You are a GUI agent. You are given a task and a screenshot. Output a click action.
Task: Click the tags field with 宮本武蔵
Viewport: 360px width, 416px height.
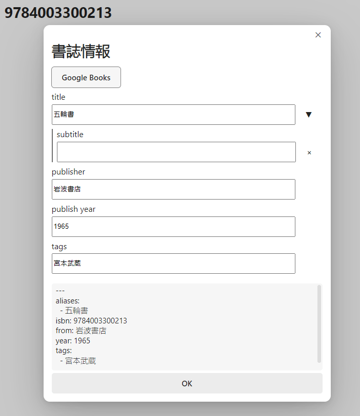click(x=173, y=264)
